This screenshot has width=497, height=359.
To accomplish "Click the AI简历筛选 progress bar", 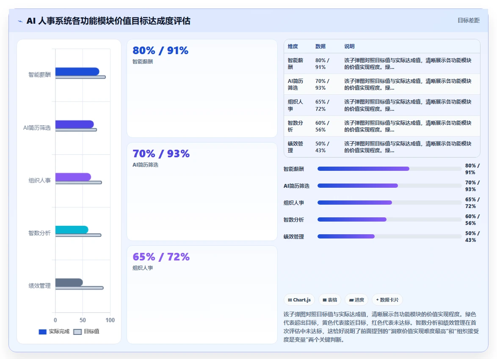I will [389, 186].
